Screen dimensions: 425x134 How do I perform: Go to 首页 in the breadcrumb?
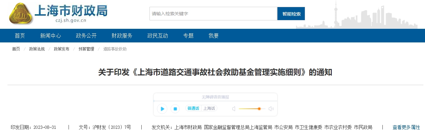[16, 49]
